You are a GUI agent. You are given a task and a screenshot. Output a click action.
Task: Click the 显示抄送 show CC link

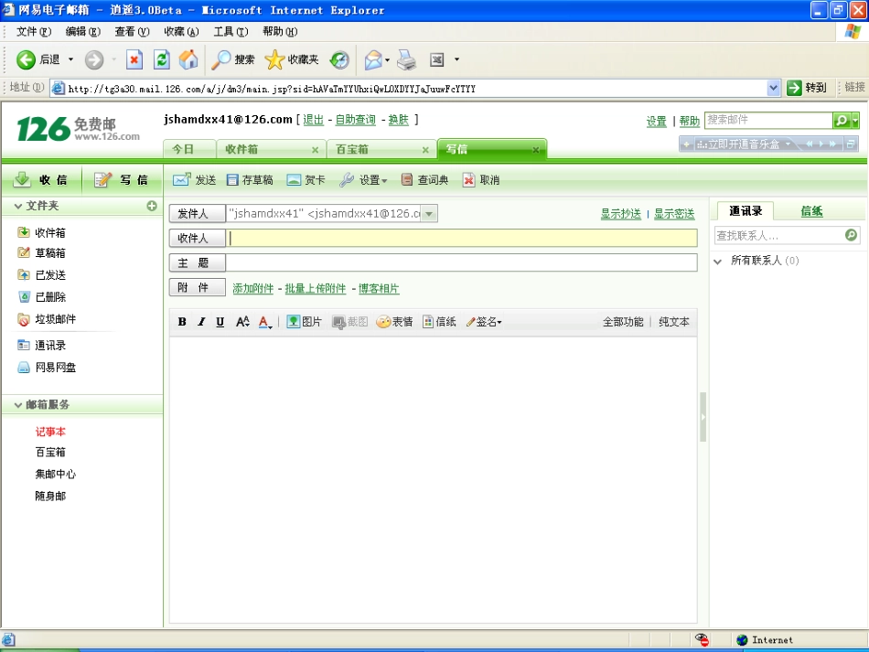point(620,214)
